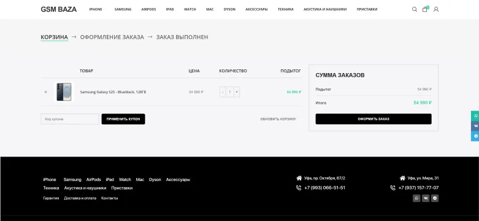The image size is (479, 221).
Task: Open Доставка и оплата footer link
Action: pyautogui.click(x=80, y=198)
